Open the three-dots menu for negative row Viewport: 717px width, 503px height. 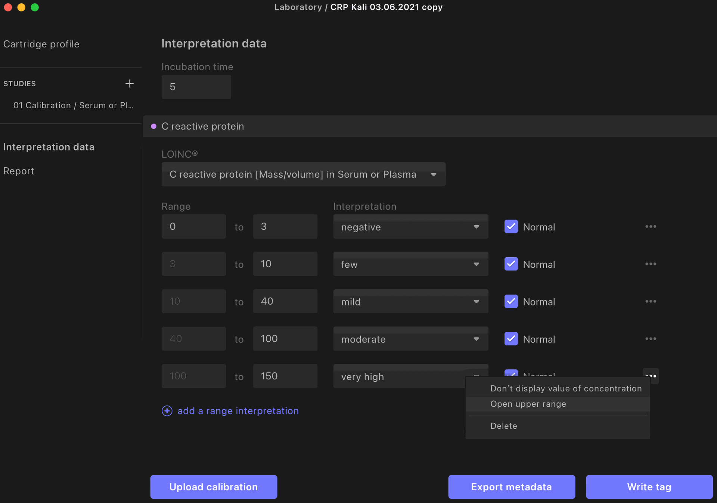[651, 227]
